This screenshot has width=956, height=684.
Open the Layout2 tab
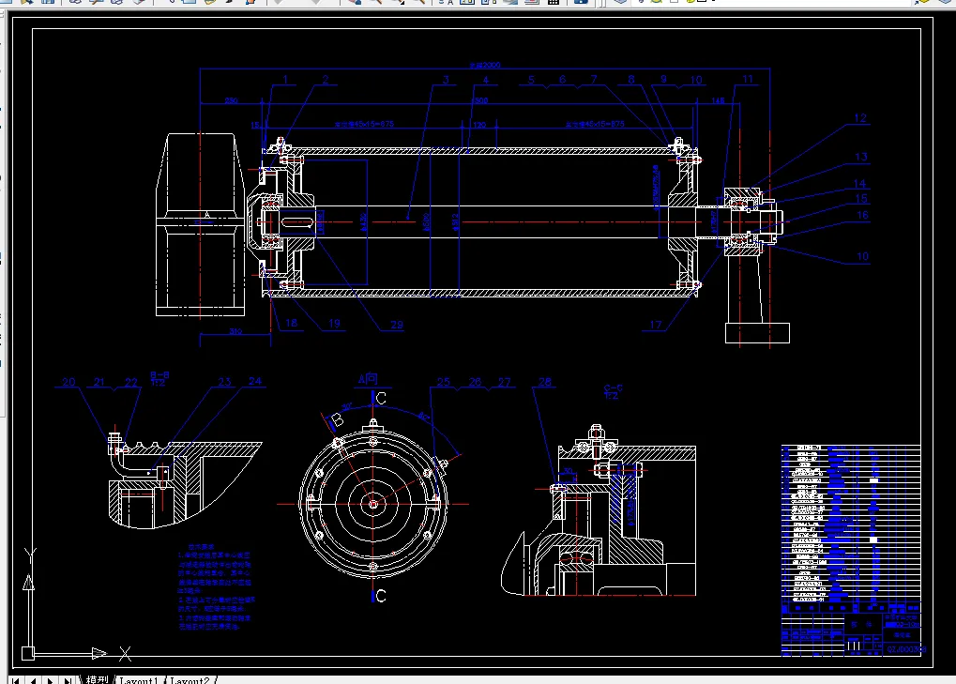[x=190, y=679]
